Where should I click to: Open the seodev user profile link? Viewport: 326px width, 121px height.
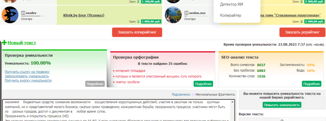(x=31, y=13)
